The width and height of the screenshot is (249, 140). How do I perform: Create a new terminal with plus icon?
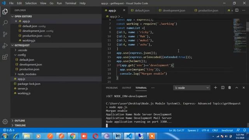(x=216, y=87)
